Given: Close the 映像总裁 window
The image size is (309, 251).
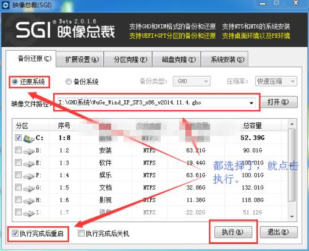Looking at the screenshot, I should 296,3.
